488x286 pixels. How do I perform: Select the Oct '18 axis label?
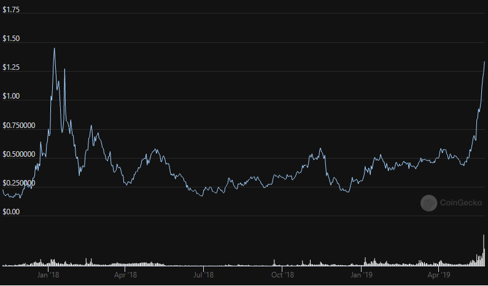[x=282, y=276]
